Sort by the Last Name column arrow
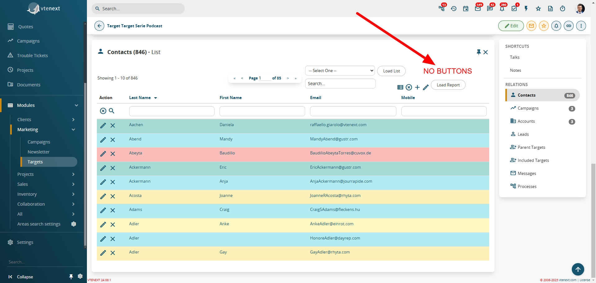 click(x=156, y=98)
